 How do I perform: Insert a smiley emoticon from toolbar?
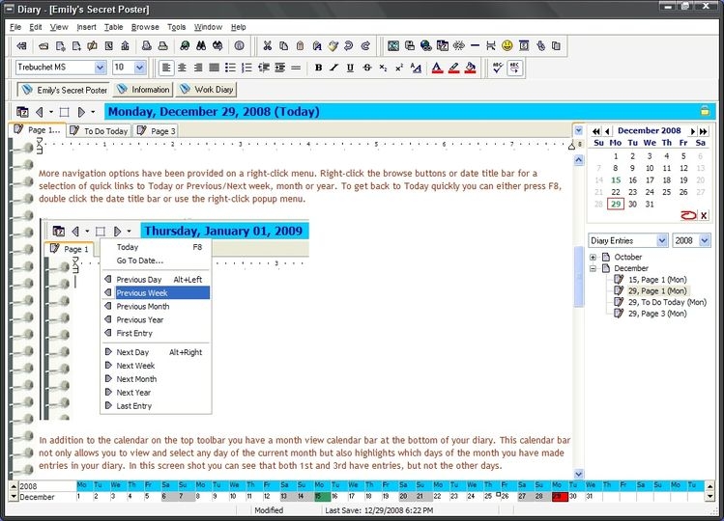(507, 45)
